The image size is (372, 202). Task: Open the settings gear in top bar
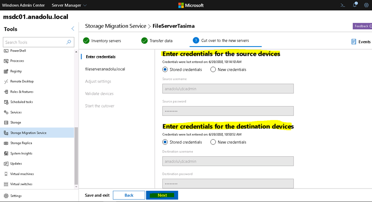click(366, 5)
